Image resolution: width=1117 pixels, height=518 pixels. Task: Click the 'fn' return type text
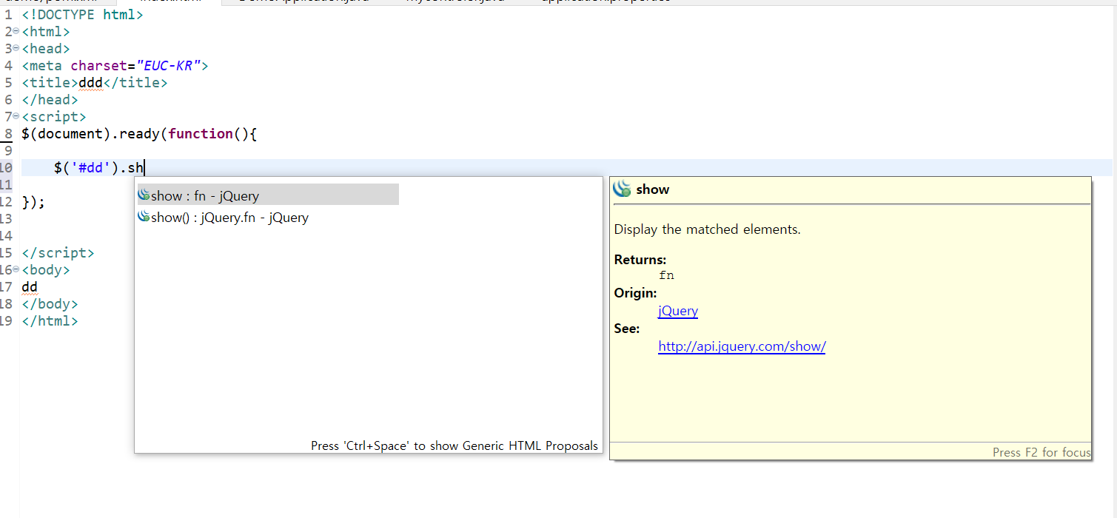click(666, 275)
